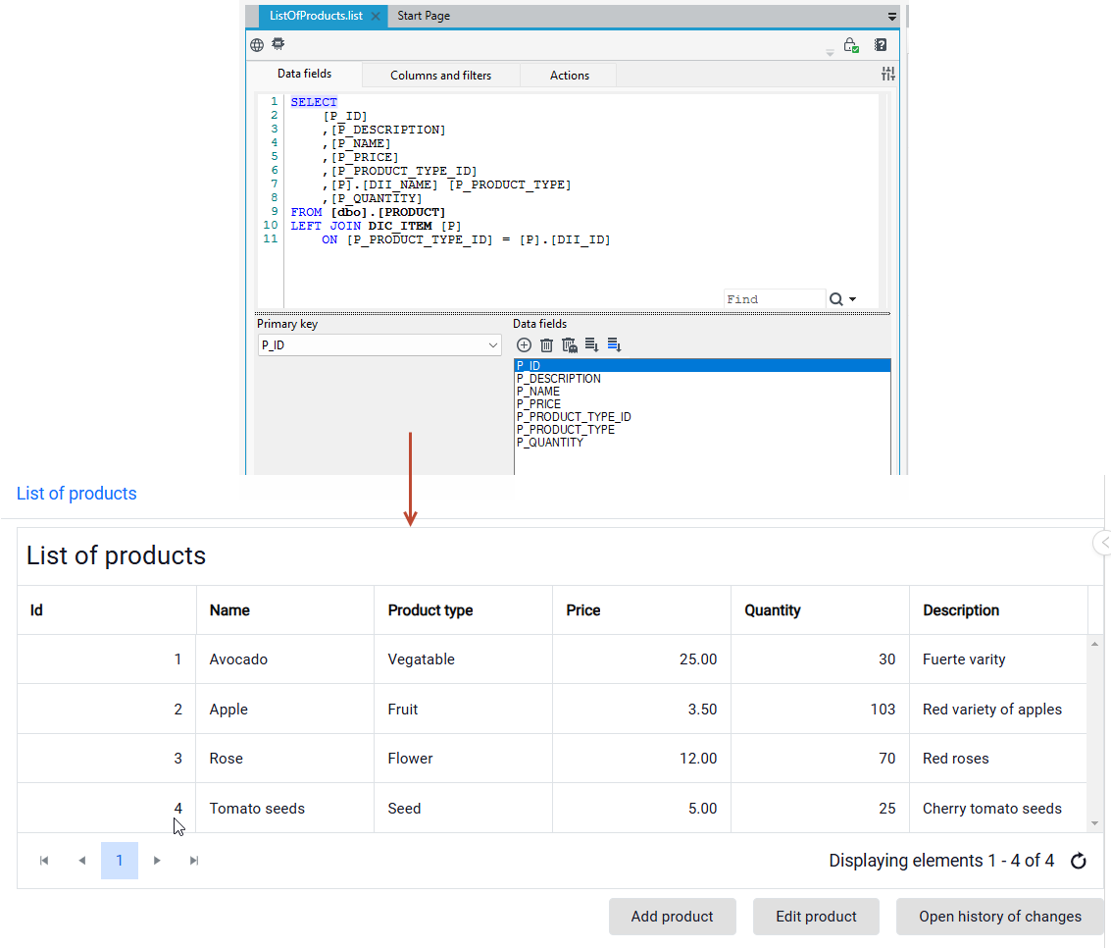This screenshot has width=1111, height=948.
Task: Click into the Find input field
Action: coord(775,299)
